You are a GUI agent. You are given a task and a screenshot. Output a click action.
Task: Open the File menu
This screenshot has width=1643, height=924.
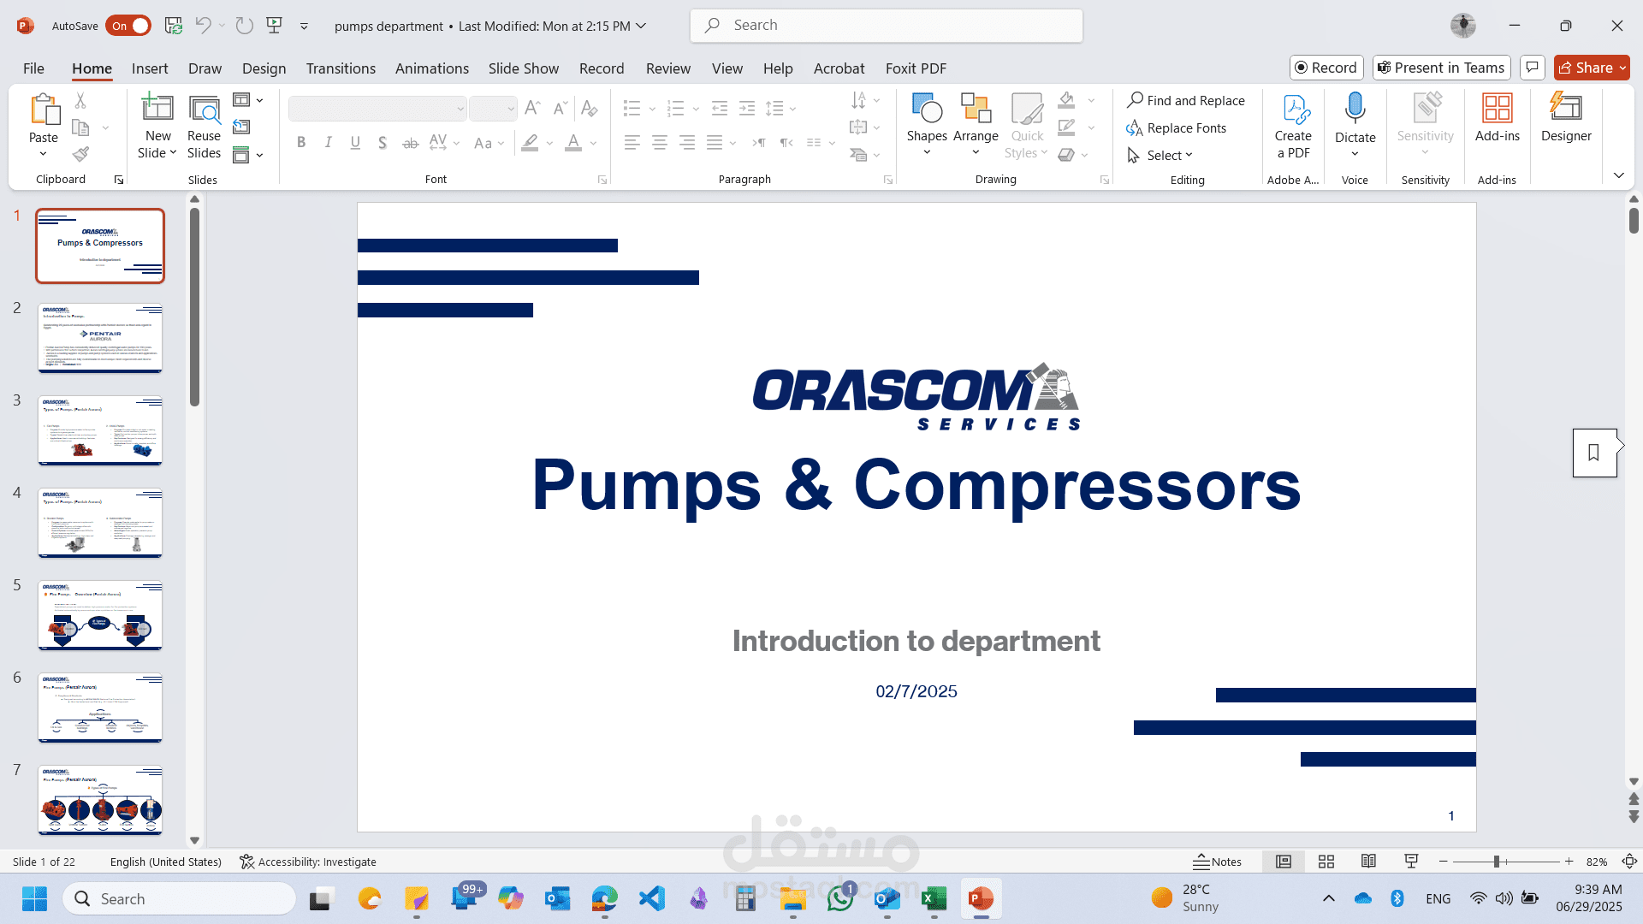33,68
